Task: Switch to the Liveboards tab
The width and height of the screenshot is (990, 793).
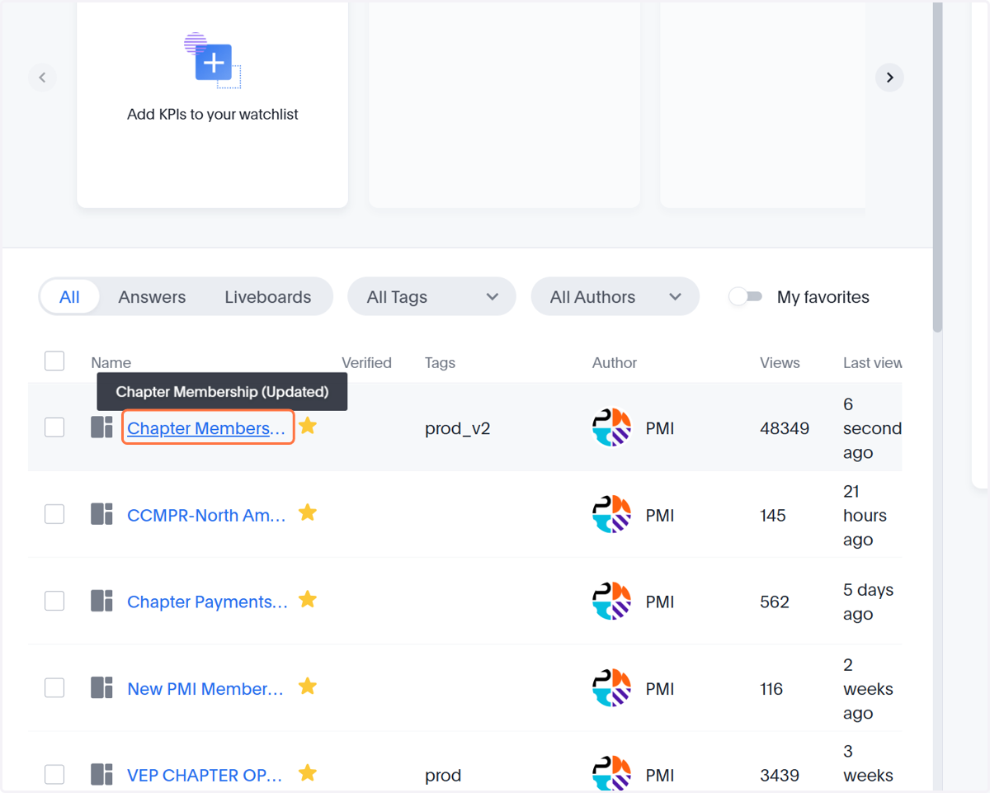Action: [268, 296]
